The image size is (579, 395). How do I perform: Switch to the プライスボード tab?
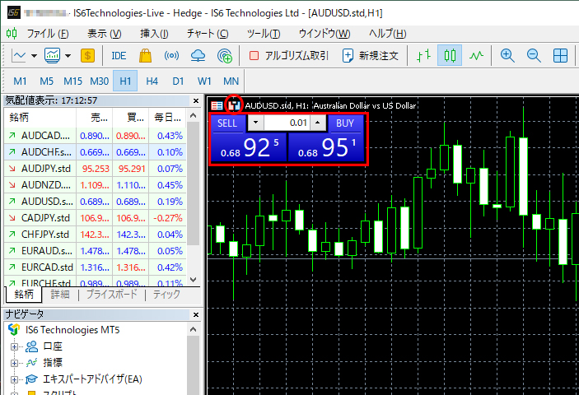point(111,295)
